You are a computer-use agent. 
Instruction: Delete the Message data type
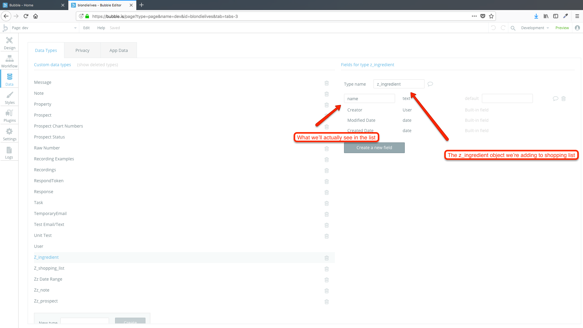tap(327, 83)
